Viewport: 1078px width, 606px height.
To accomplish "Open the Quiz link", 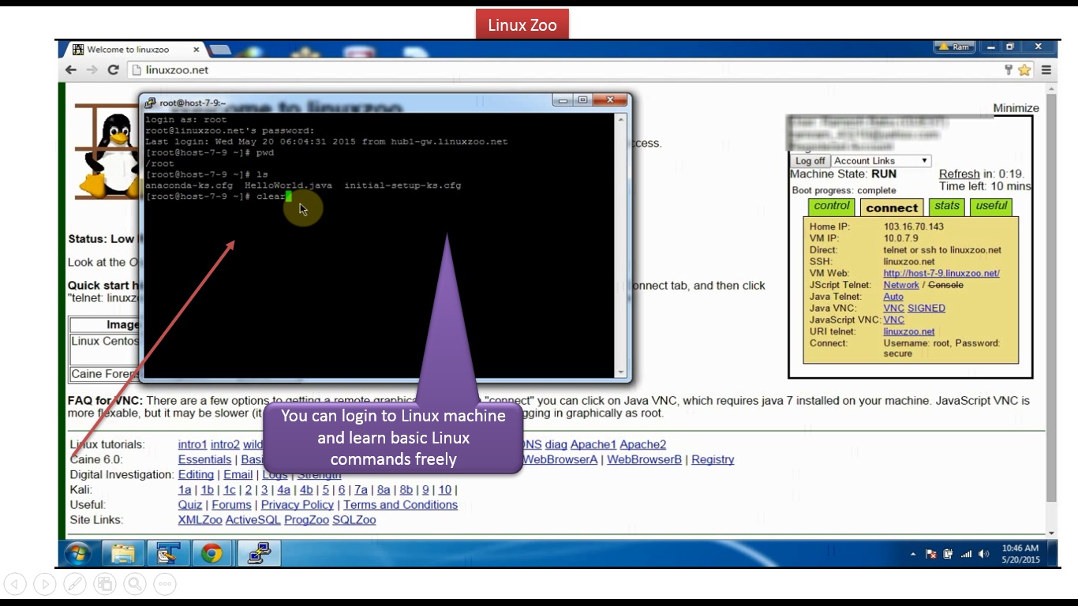I will (190, 504).
